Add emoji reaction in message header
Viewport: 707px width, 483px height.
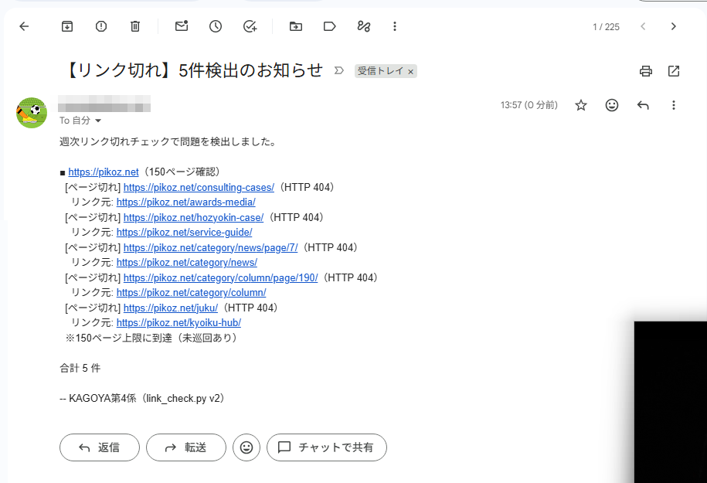(x=612, y=106)
